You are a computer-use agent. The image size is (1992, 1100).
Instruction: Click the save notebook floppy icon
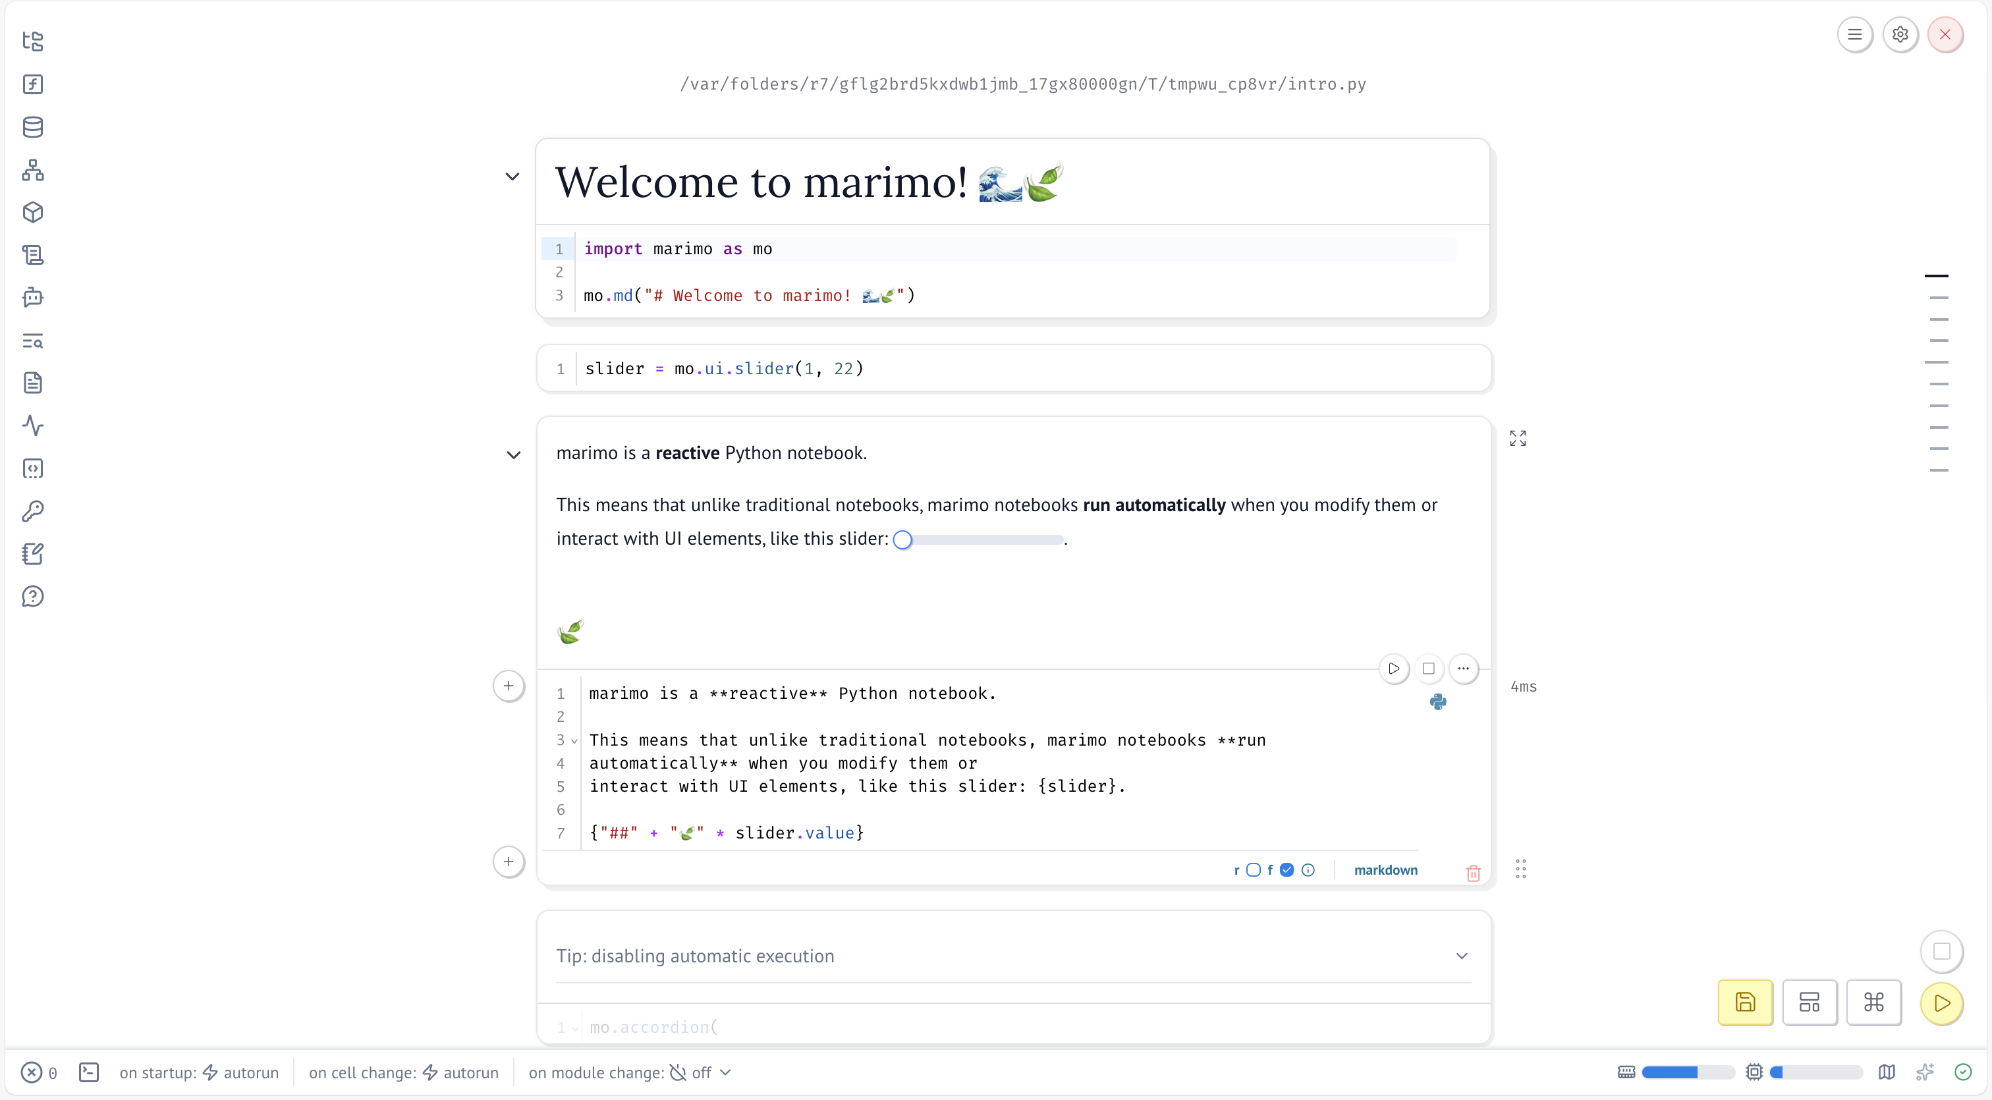pos(1744,1003)
